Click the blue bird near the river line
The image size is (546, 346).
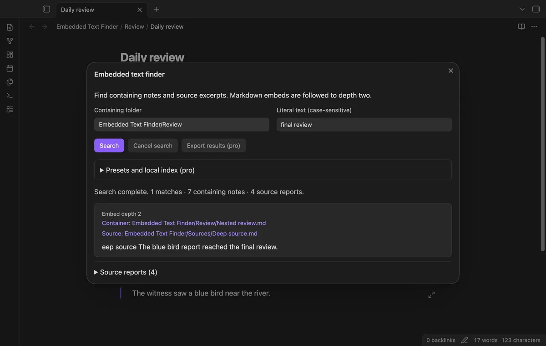point(201,293)
